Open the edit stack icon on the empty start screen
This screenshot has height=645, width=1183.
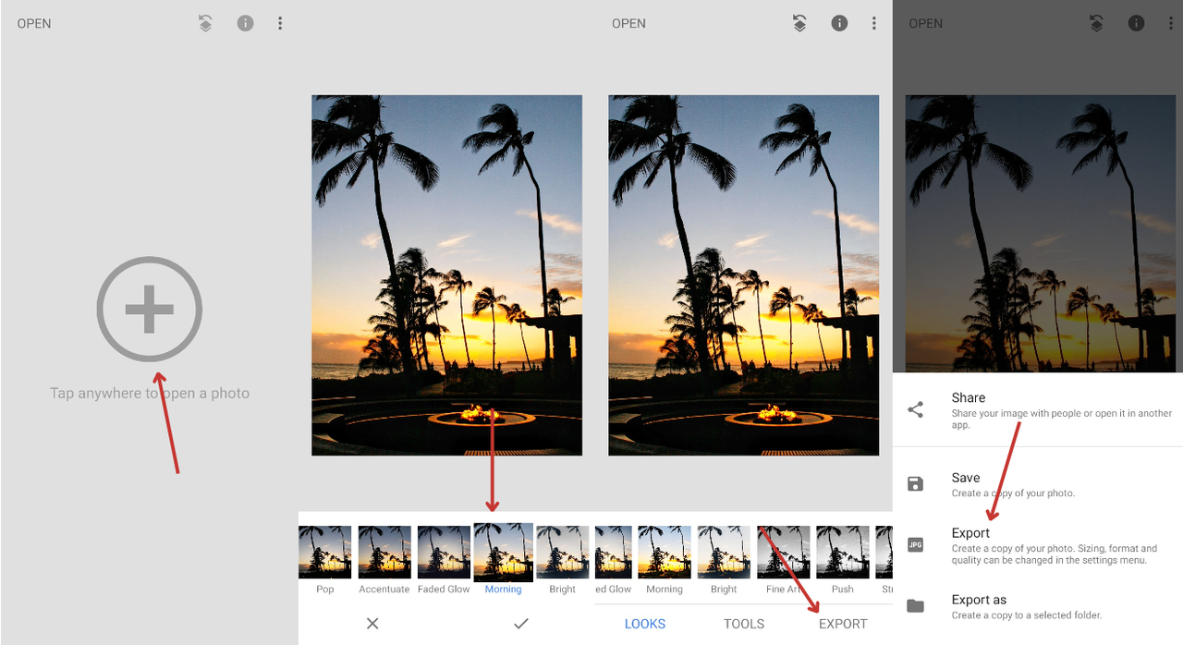pyautogui.click(x=205, y=24)
